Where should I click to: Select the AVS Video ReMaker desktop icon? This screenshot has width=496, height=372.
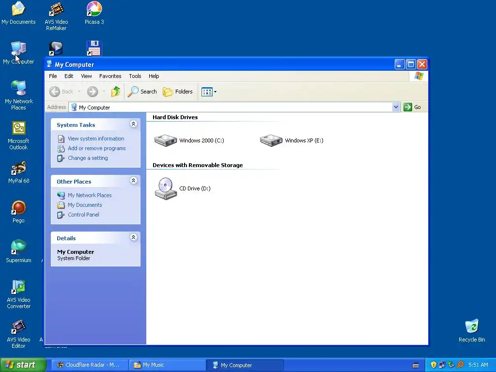[x=56, y=16]
